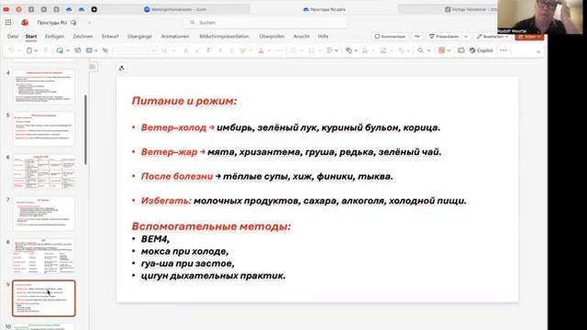Toggle underline formatting

(231, 50)
